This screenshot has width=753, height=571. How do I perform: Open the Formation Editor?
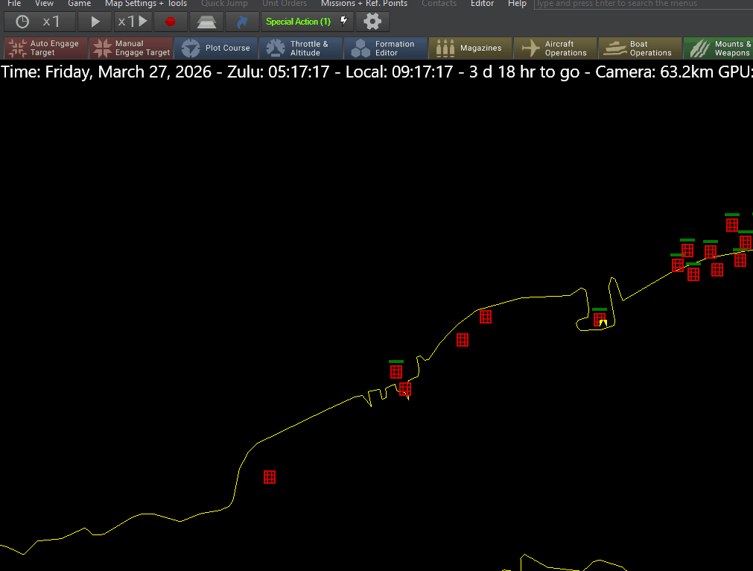pyautogui.click(x=386, y=48)
